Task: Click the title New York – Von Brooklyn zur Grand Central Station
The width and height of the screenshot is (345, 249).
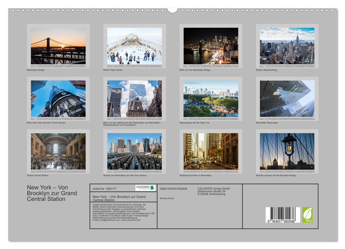Action: [119, 197]
